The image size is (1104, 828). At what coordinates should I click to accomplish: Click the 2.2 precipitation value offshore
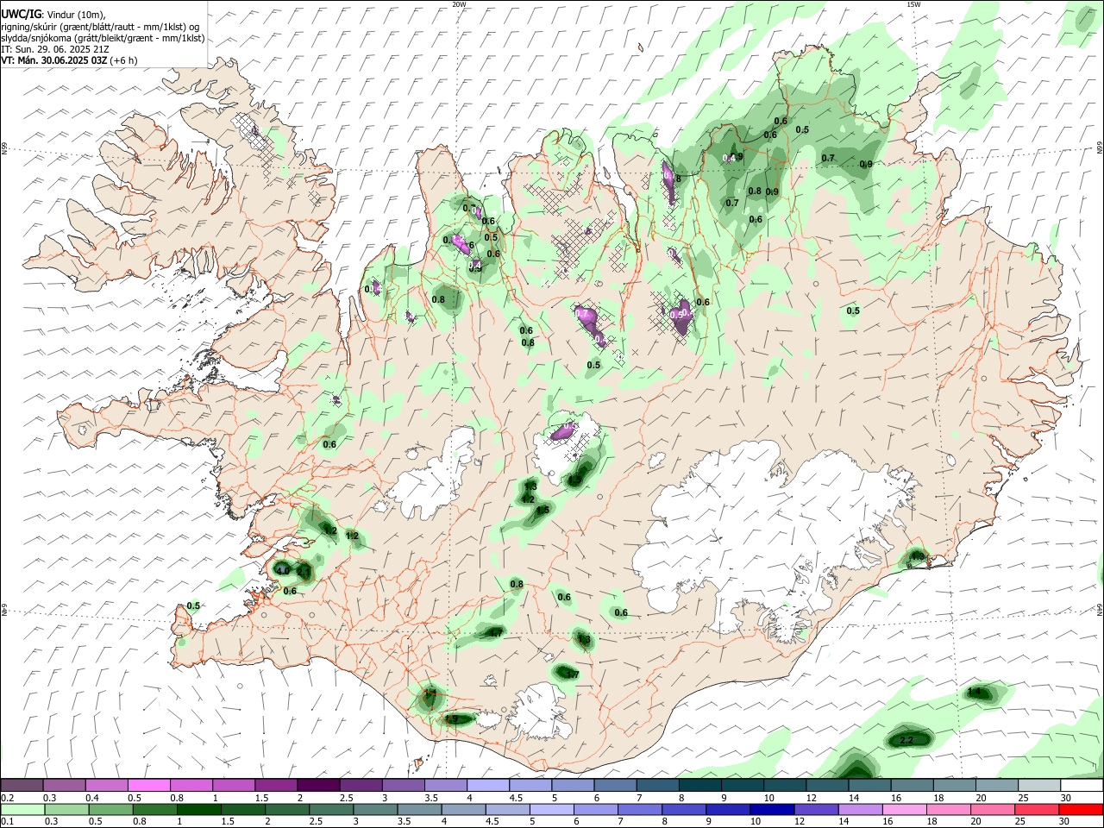coord(906,741)
